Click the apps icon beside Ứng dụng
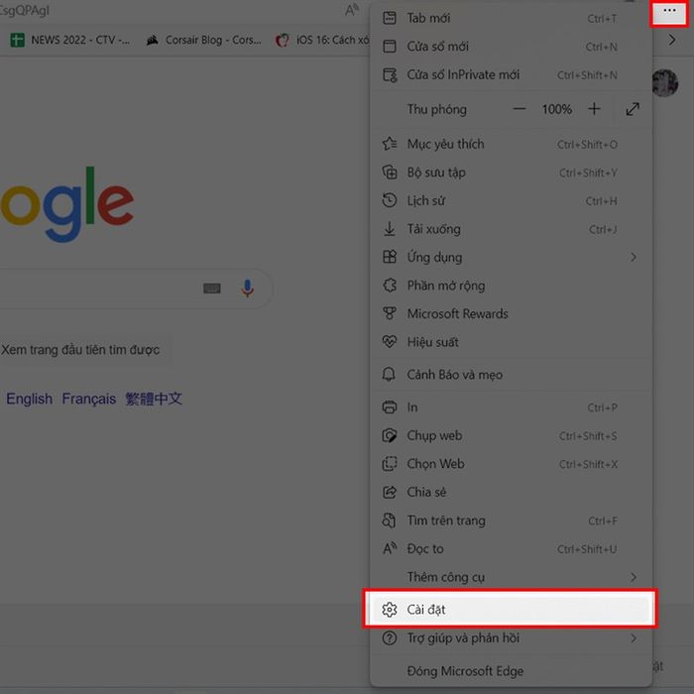Image resolution: width=694 pixels, height=694 pixels. [x=390, y=257]
